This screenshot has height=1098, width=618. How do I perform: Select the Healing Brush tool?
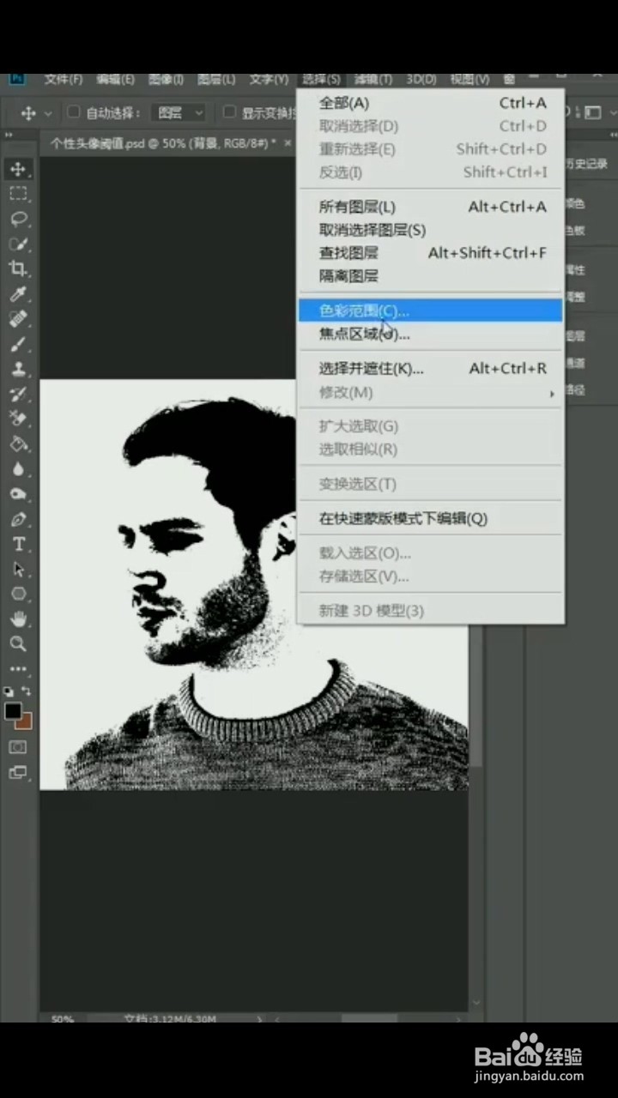point(18,319)
